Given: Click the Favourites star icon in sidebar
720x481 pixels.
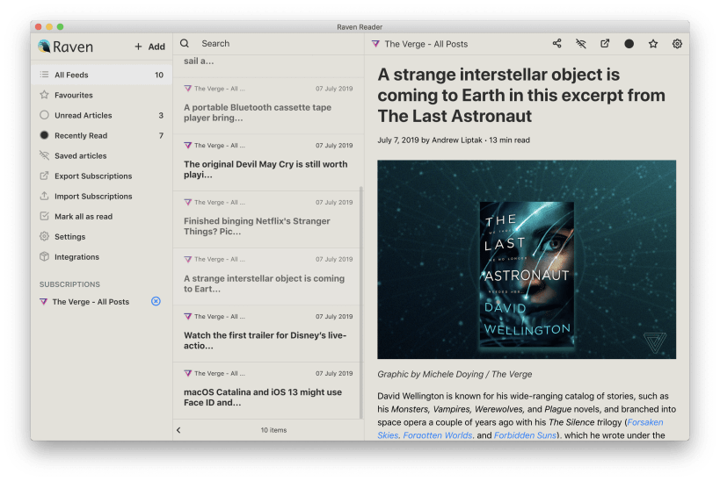Looking at the screenshot, I should coord(44,95).
